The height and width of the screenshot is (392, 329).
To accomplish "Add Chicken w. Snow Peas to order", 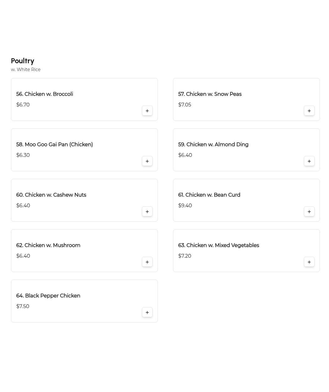I will tap(309, 111).
